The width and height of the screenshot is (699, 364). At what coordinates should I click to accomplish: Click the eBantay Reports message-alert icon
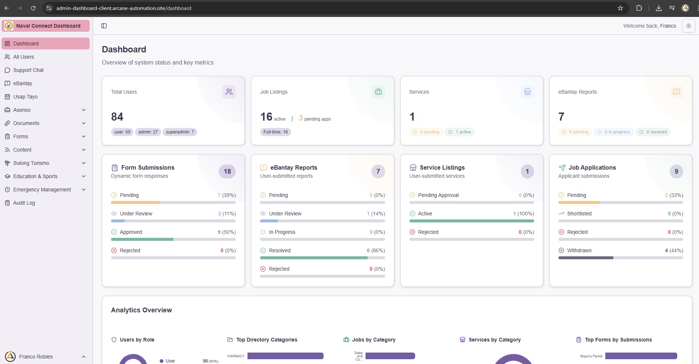click(676, 92)
